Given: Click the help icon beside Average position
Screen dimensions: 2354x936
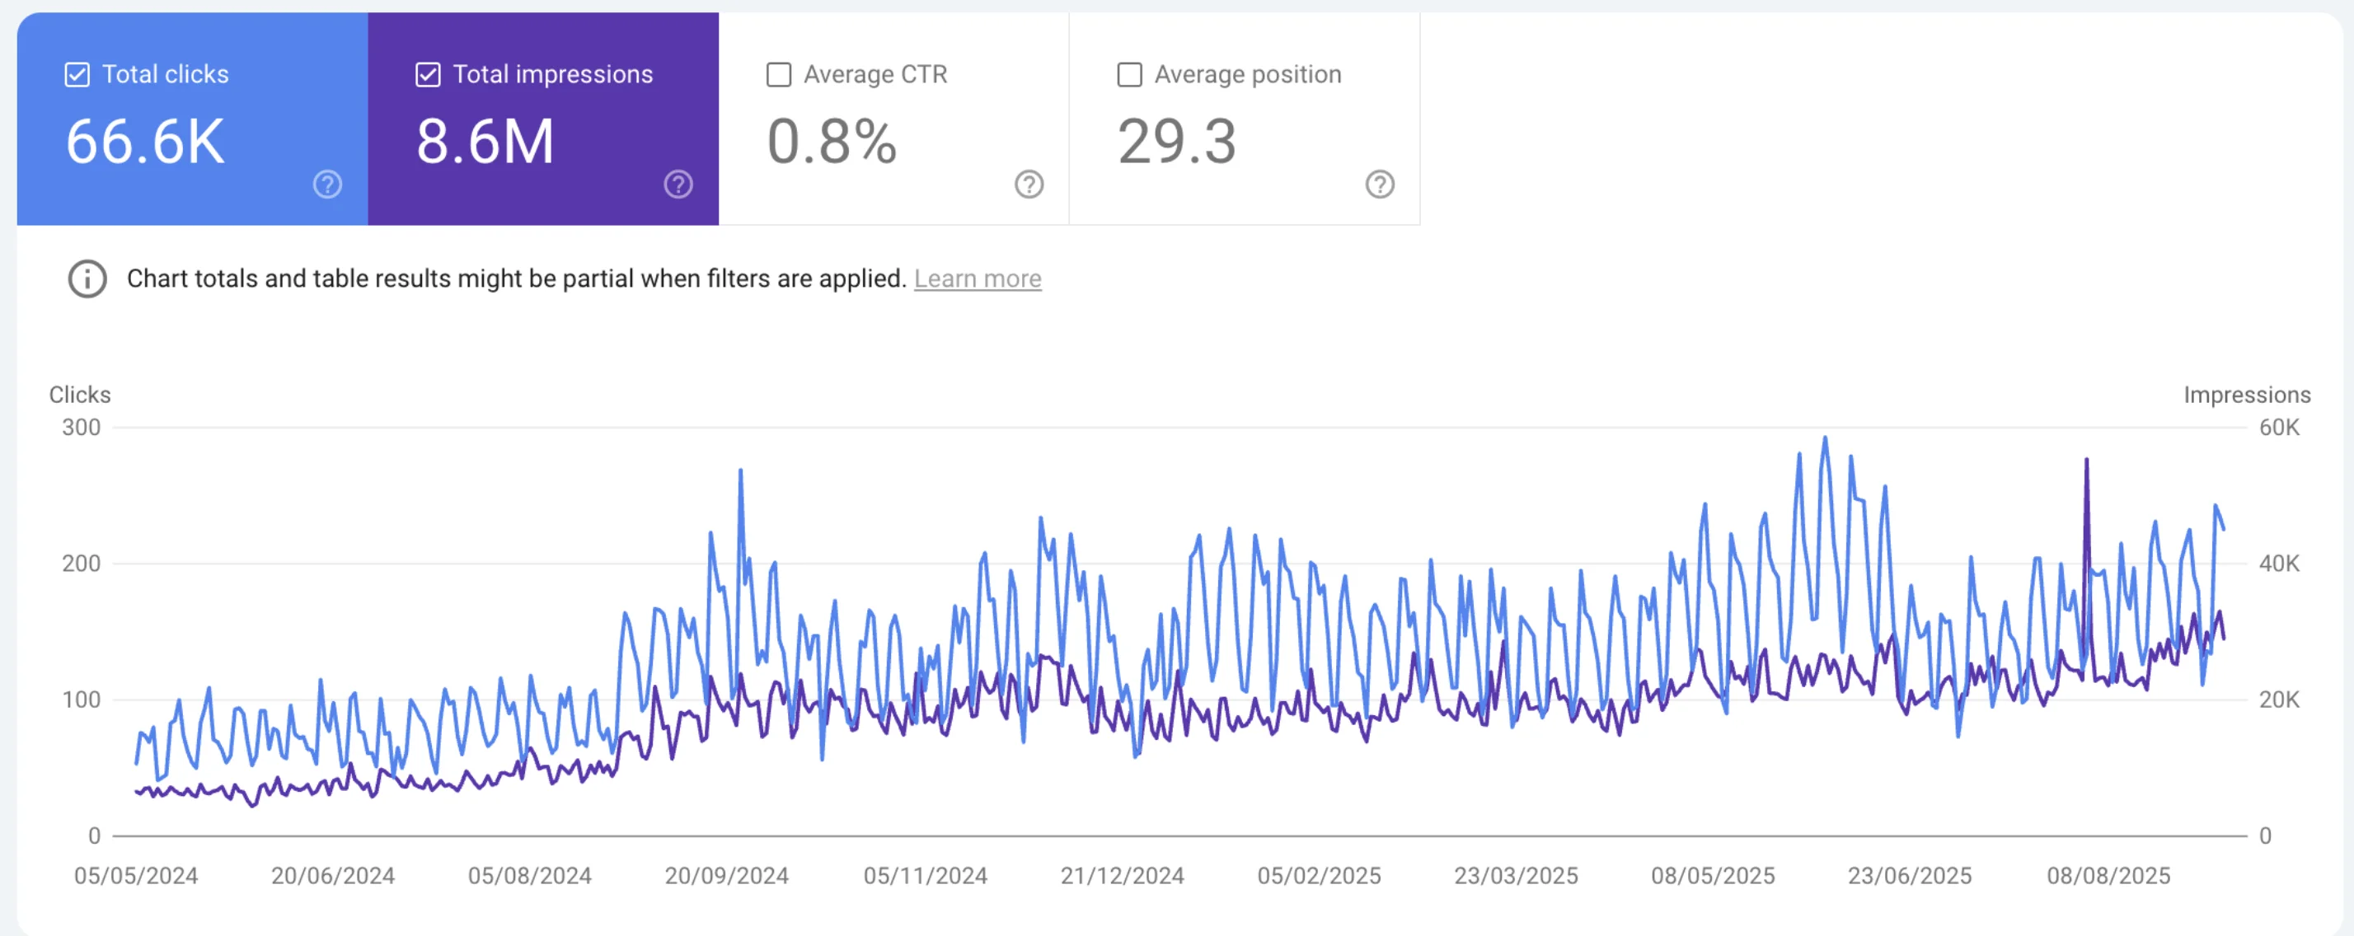Looking at the screenshot, I should 1380,185.
